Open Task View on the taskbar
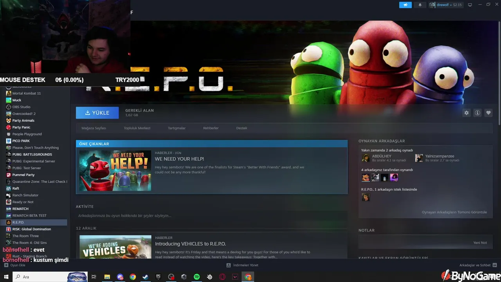 tap(94, 277)
